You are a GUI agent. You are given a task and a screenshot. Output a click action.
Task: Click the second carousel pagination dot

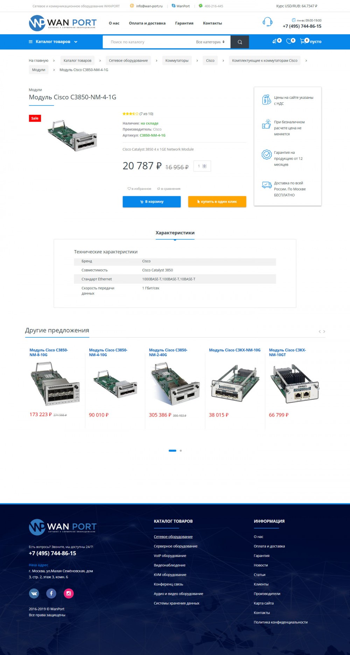[x=181, y=451]
